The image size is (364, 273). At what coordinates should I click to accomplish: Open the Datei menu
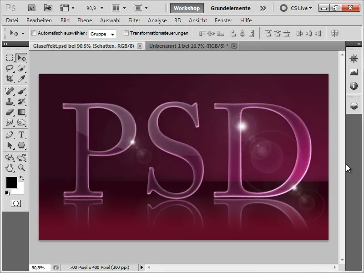pos(12,20)
